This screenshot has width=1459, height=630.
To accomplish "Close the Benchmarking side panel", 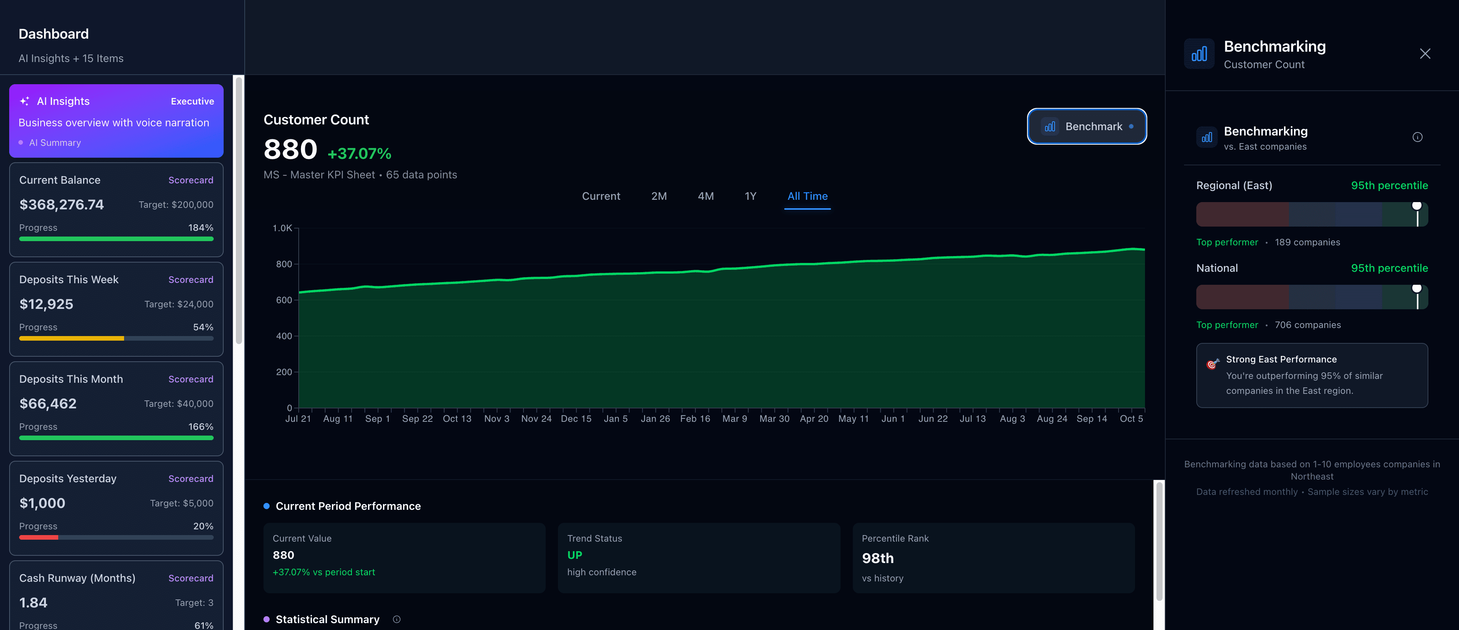I will [1425, 53].
